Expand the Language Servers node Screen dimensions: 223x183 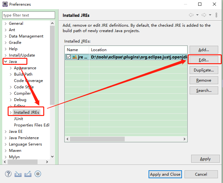click(5, 144)
